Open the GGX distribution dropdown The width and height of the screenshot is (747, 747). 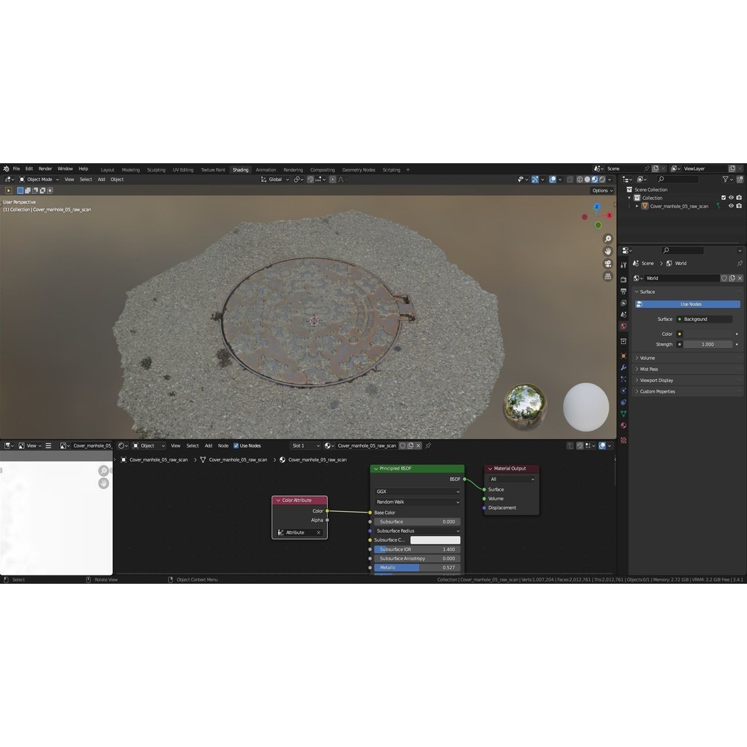[x=417, y=492]
